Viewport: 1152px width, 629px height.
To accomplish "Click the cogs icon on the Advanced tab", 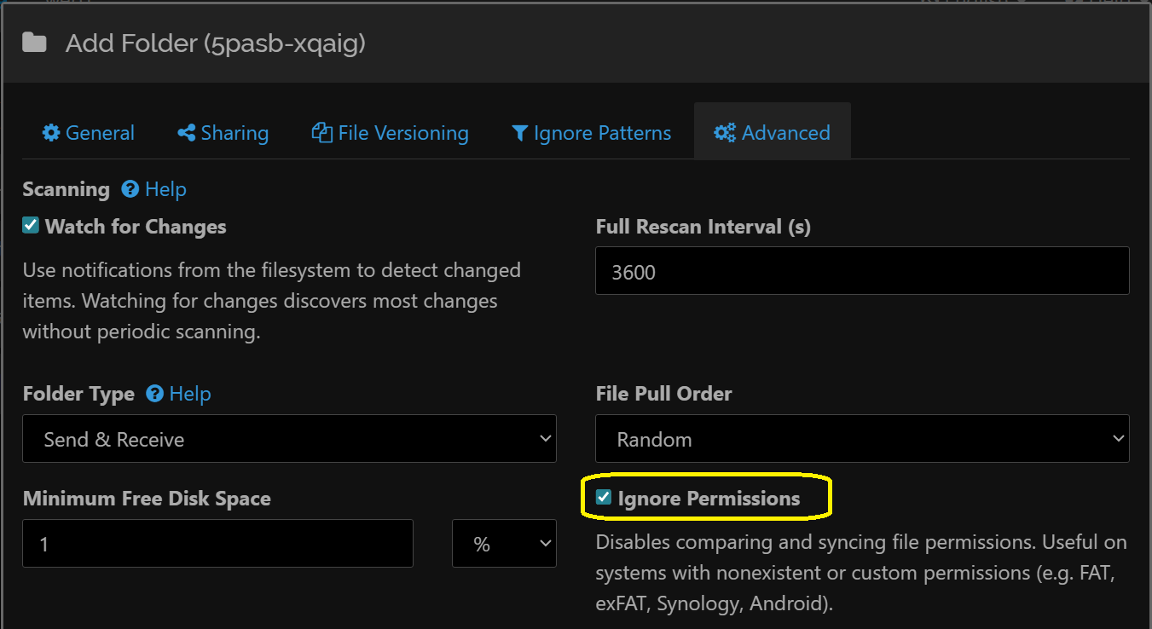I will pos(725,133).
